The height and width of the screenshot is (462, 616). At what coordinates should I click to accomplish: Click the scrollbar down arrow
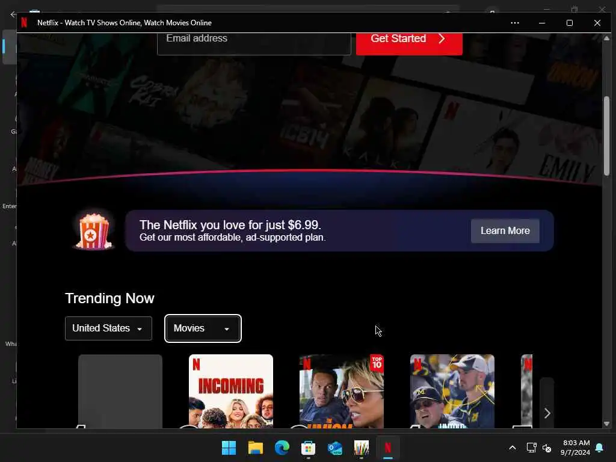click(606, 424)
